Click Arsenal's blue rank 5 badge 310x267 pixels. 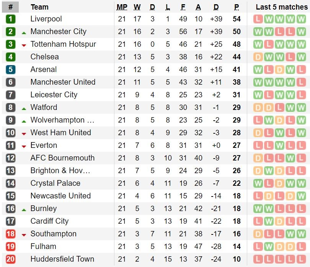click(x=10, y=70)
